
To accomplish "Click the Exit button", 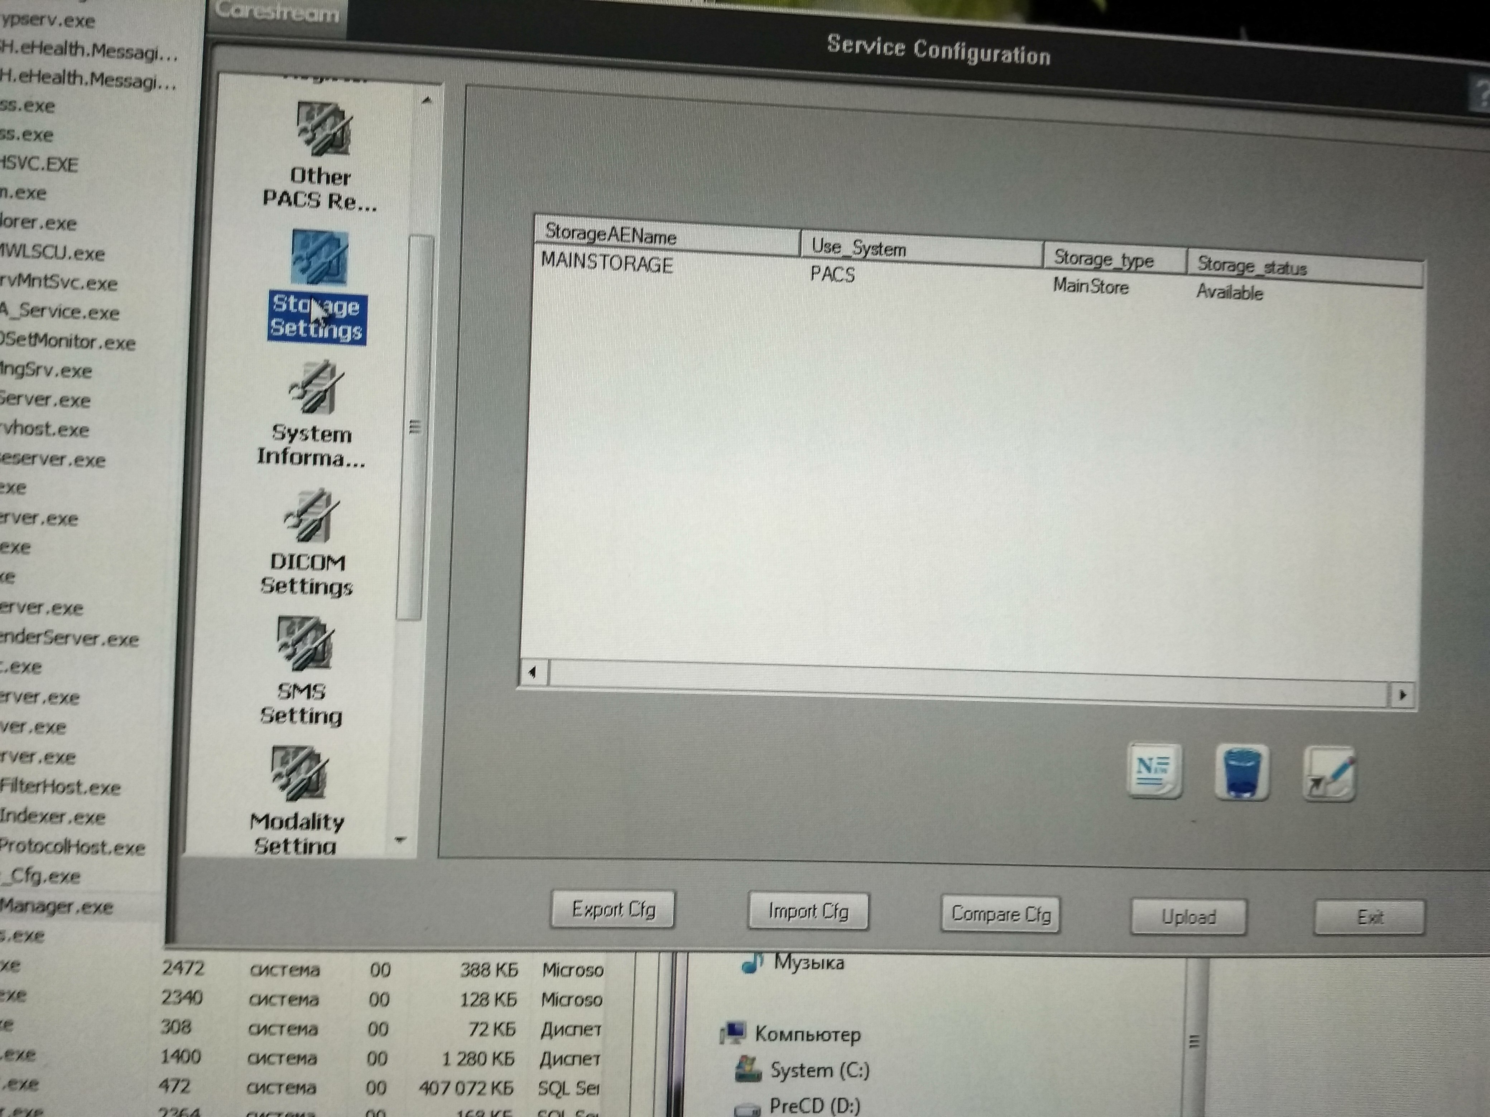I will 1369,918.
